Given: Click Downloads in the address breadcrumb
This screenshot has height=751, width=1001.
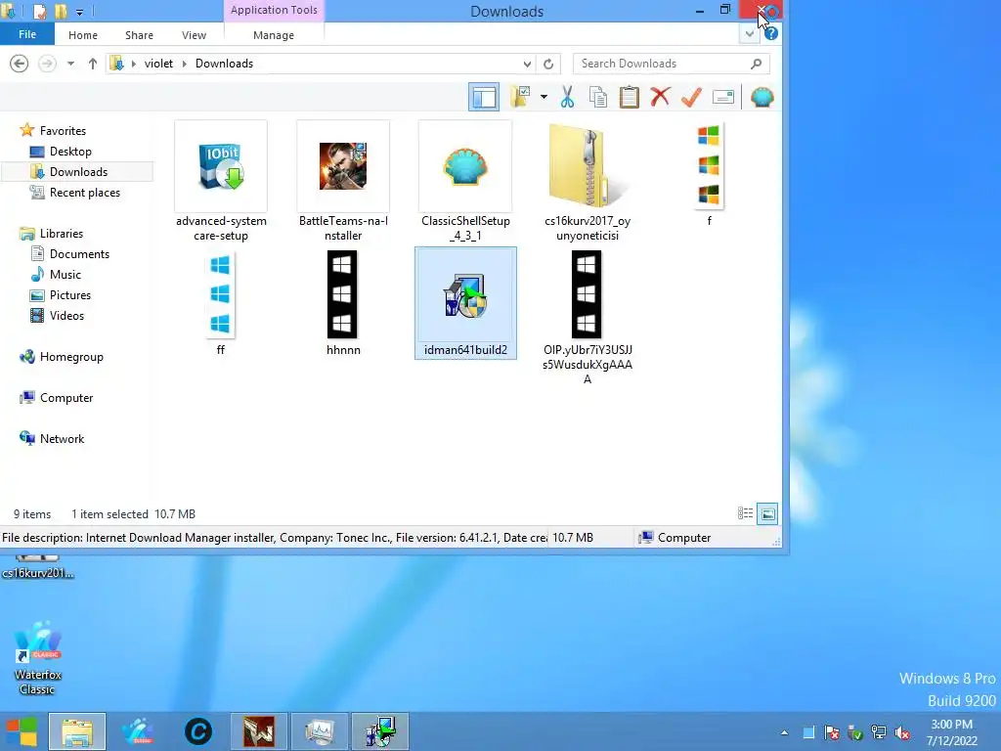Looking at the screenshot, I should tap(224, 64).
